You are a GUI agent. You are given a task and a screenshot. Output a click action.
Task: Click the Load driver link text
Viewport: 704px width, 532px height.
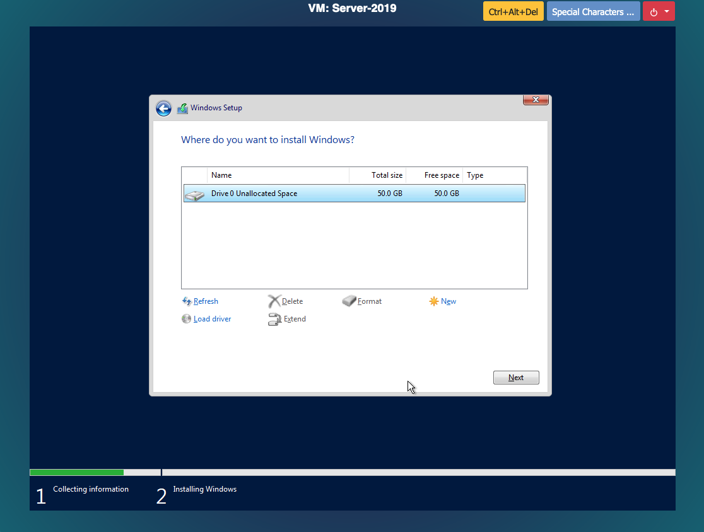pyautogui.click(x=212, y=319)
